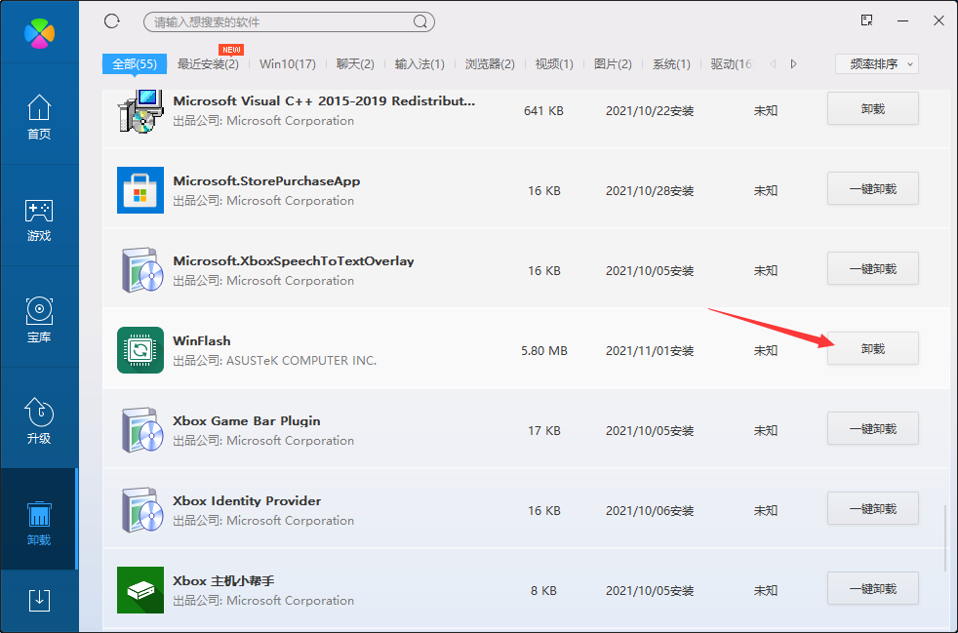Uninstall Microsoft Visual C++ 2015-2019 Redistributable
The image size is (958, 633).
[x=872, y=109]
